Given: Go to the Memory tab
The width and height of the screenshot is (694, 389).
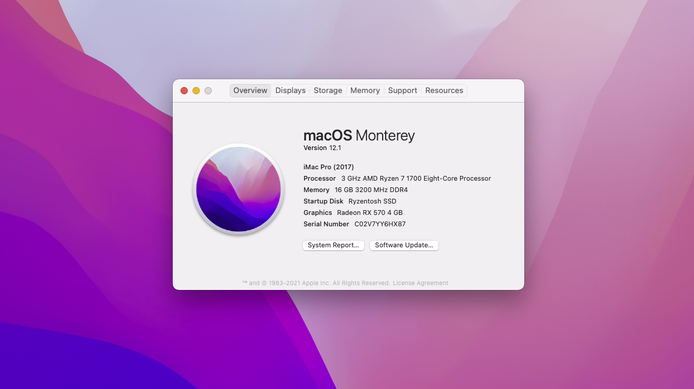Looking at the screenshot, I should click(x=365, y=91).
